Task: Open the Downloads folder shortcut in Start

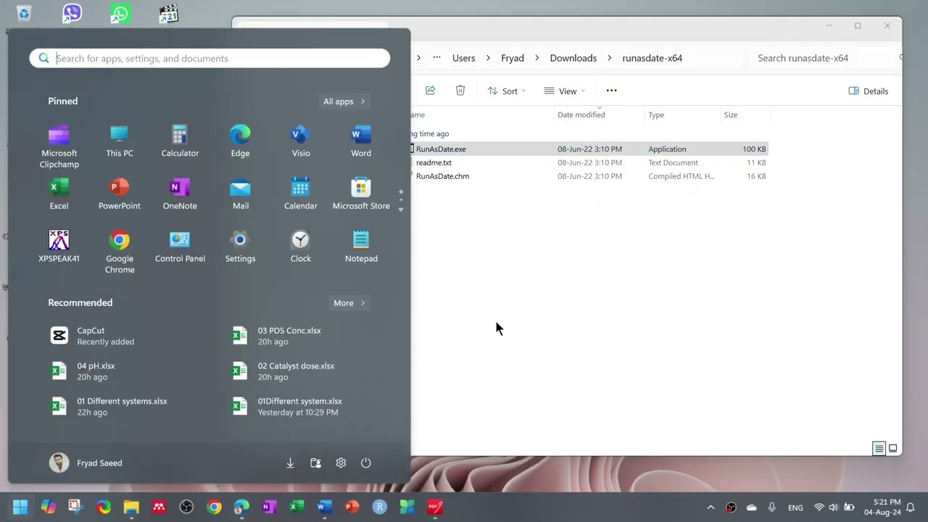Action: (290, 463)
